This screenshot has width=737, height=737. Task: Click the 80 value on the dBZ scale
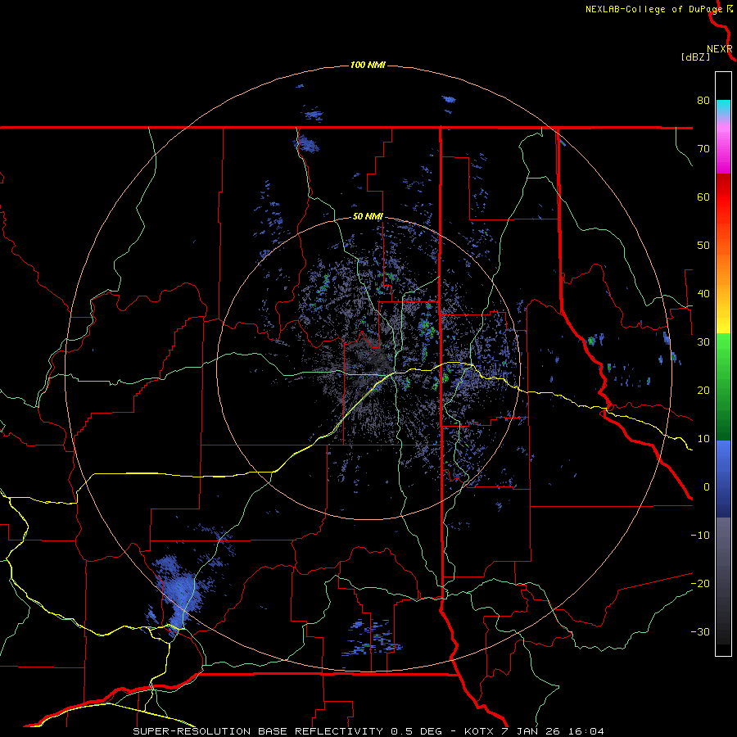[703, 100]
